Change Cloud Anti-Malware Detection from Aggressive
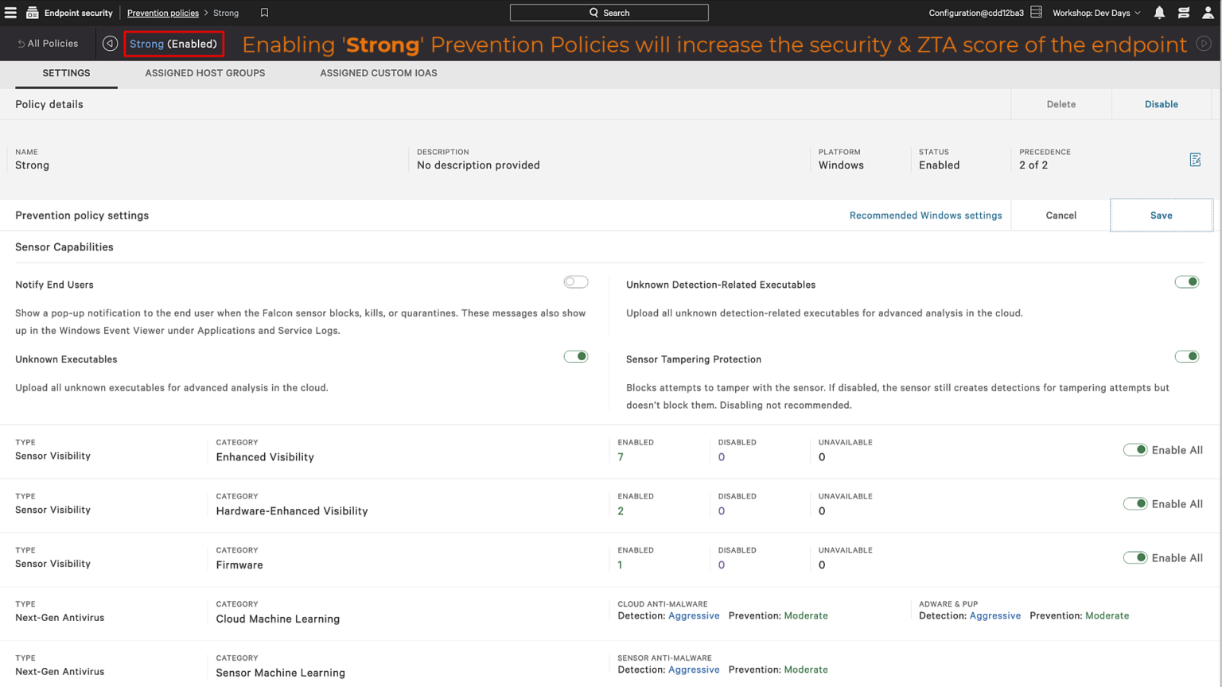Viewport: 1222px width, 687px height. click(694, 615)
